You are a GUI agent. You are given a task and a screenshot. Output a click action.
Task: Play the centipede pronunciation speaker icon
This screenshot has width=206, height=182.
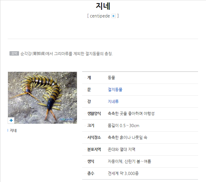coord(114,16)
